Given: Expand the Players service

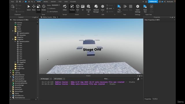Looking at the screenshot, I should tap(11, 70).
